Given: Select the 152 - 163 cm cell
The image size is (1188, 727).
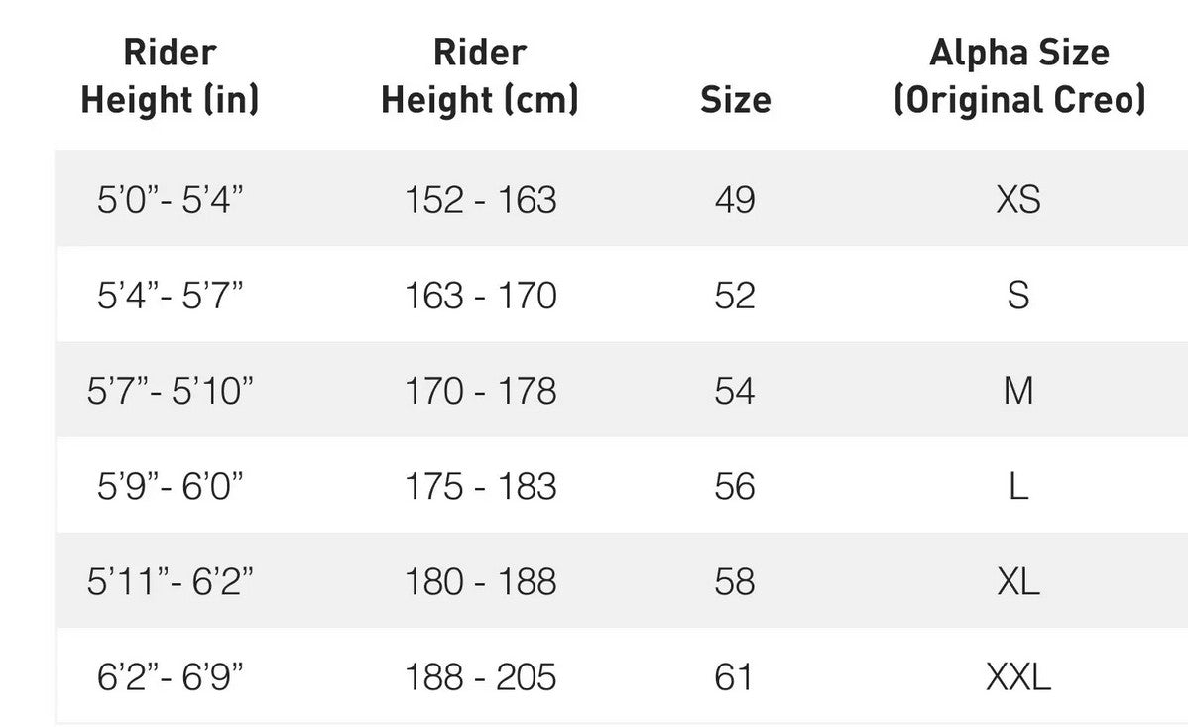Looking at the screenshot, I should tap(480, 200).
